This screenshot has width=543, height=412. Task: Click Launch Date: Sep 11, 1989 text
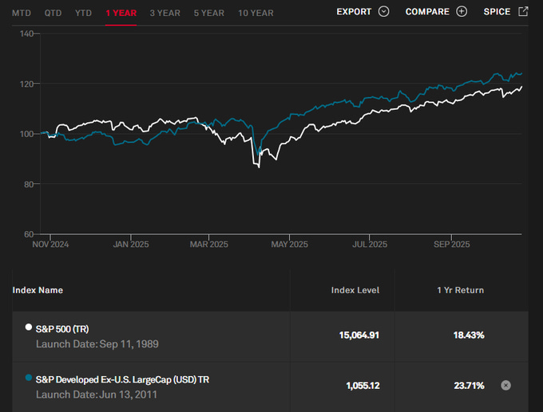[x=97, y=344]
